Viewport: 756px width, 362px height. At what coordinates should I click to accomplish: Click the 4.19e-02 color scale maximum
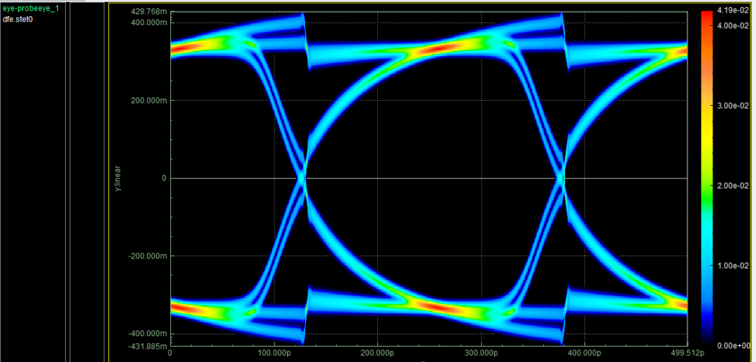pyautogui.click(x=731, y=11)
